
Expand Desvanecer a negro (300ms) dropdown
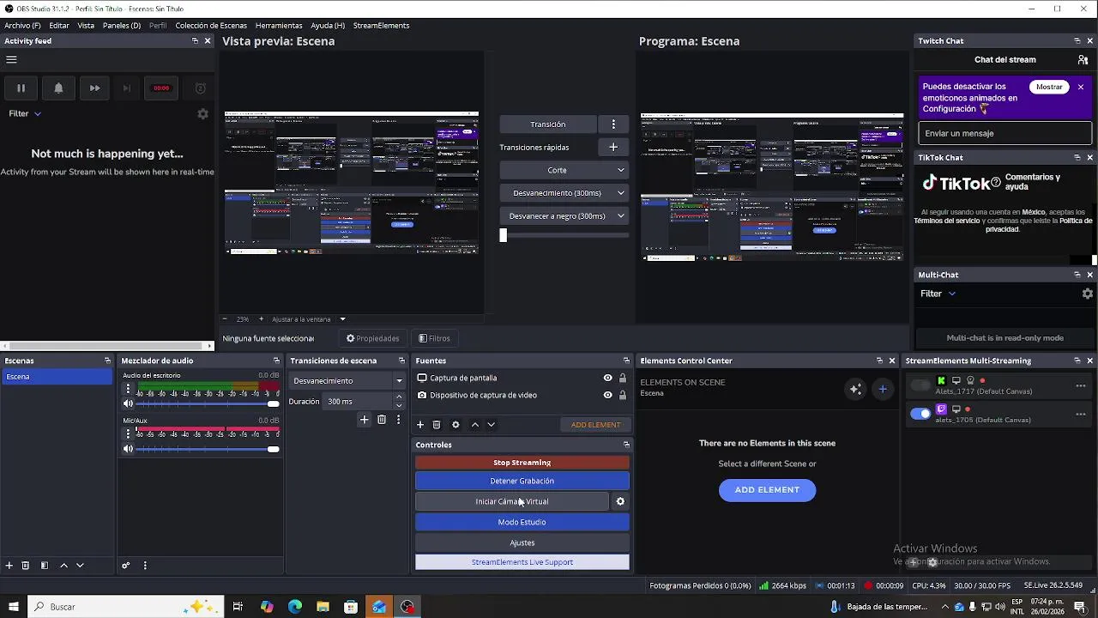tap(564, 216)
